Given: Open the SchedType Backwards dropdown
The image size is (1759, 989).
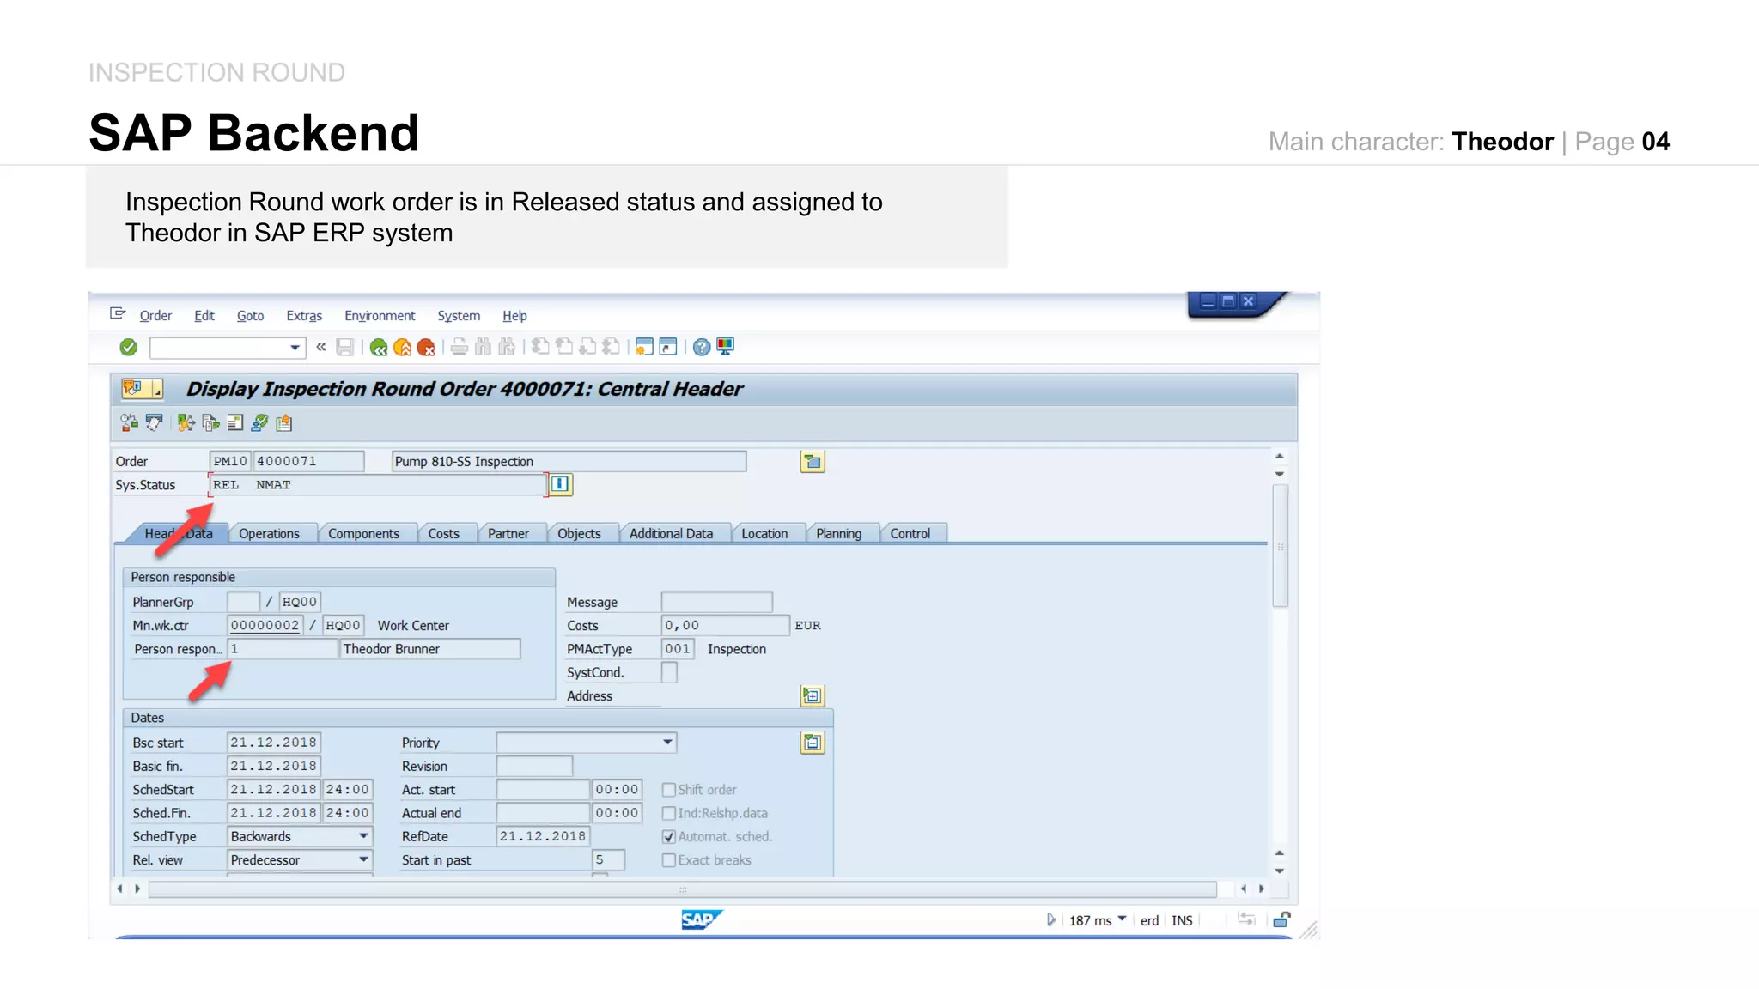Looking at the screenshot, I should [x=363, y=836].
